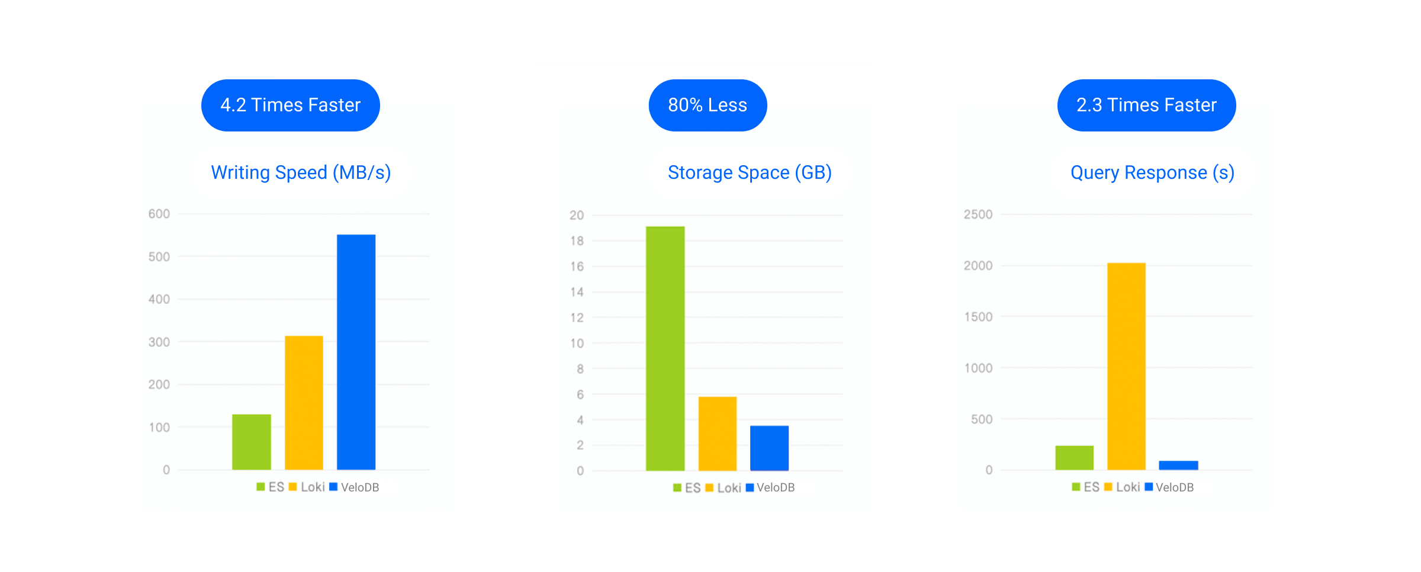Click the yellow Loki legend swatch in Writing Speed chart
This screenshot has height=572, width=1421.
pyautogui.click(x=292, y=487)
